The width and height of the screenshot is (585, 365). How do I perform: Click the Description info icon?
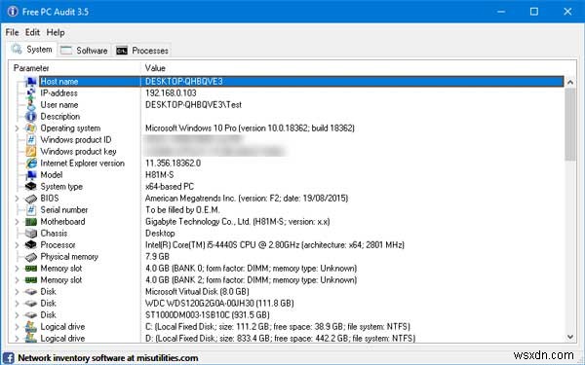(31, 117)
